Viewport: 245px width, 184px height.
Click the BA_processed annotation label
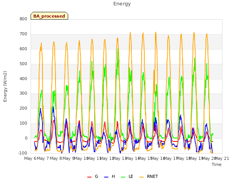[x=49, y=16]
